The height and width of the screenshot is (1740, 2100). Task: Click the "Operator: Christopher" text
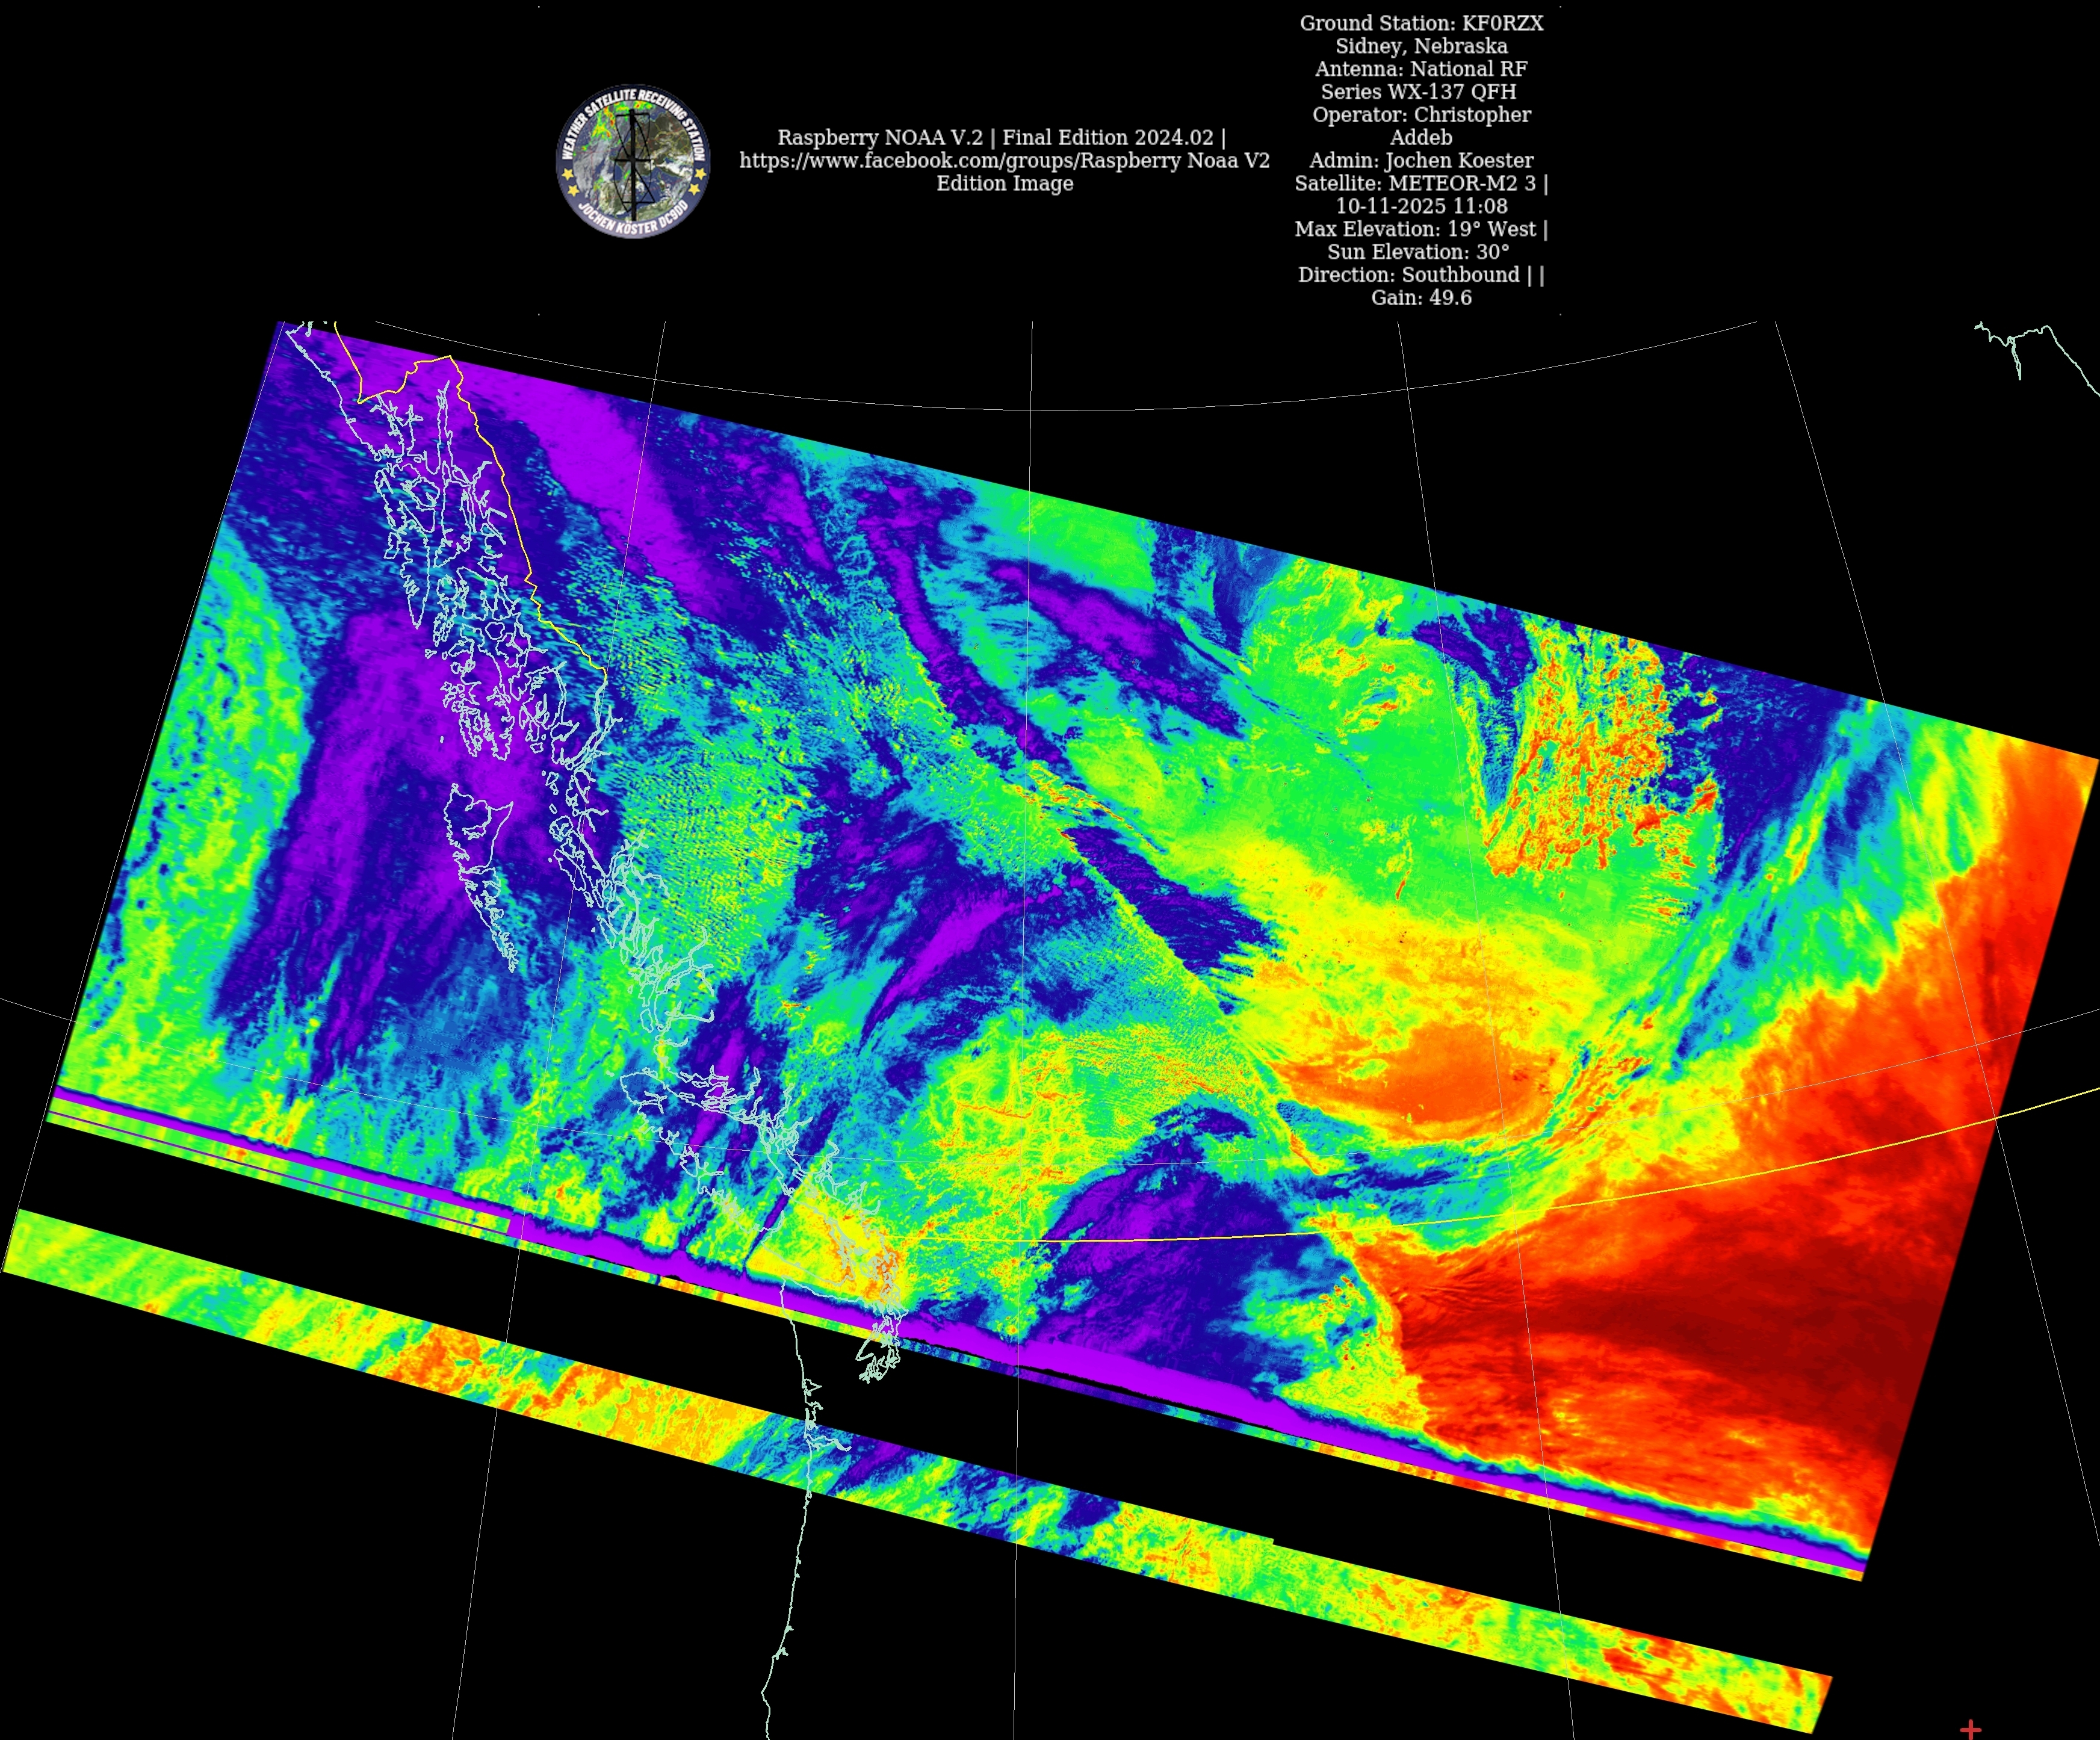coord(1421,115)
